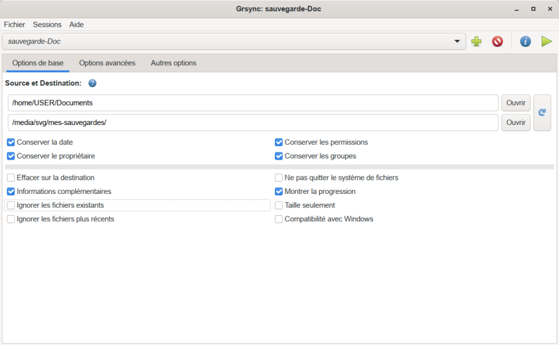Disable Conserver la date checkbox
Image resolution: width=559 pixels, height=345 pixels.
(11, 142)
